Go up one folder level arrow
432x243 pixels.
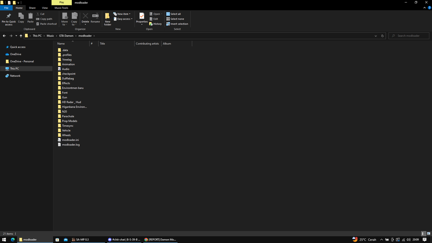(x=21, y=36)
